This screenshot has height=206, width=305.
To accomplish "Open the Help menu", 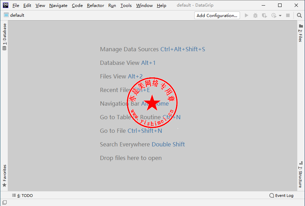I will tap(161, 6).
